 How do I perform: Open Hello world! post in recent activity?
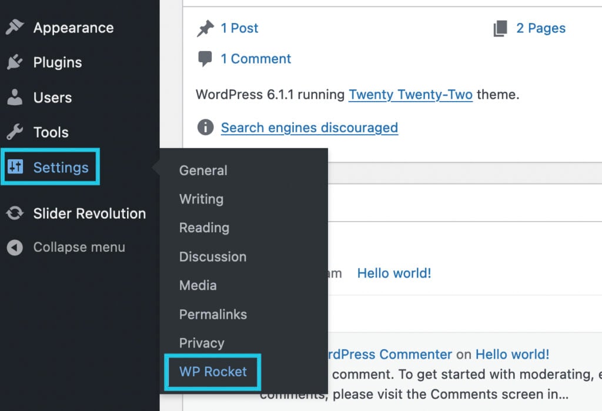click(394, 273)
